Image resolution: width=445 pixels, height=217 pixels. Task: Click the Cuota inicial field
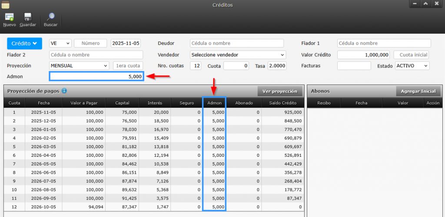[411, 55]
